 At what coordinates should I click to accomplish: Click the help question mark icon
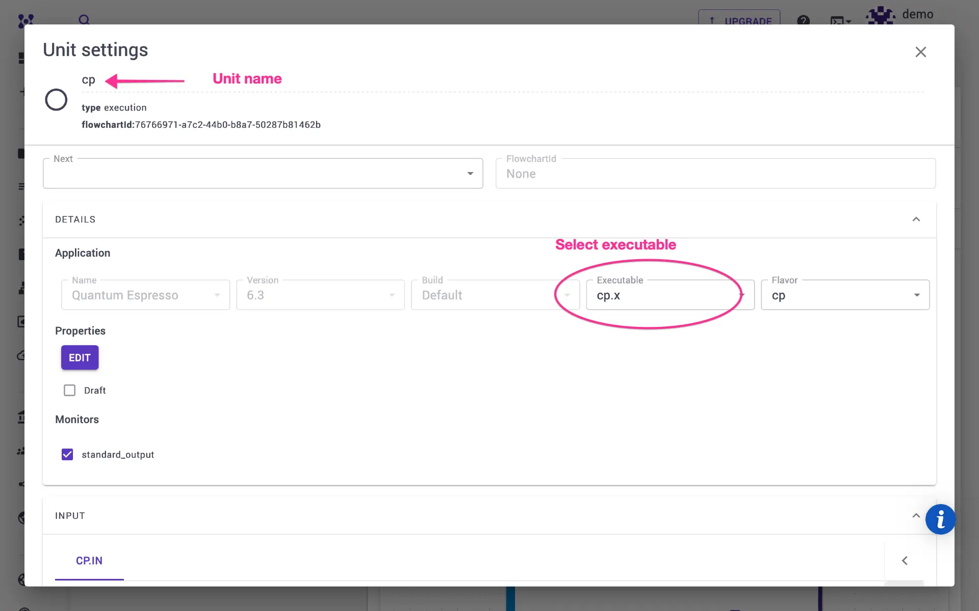pyautogui.click(x=804, y=20)
